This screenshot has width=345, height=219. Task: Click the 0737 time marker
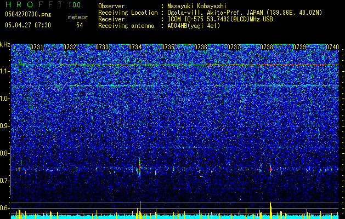(234, 47)
